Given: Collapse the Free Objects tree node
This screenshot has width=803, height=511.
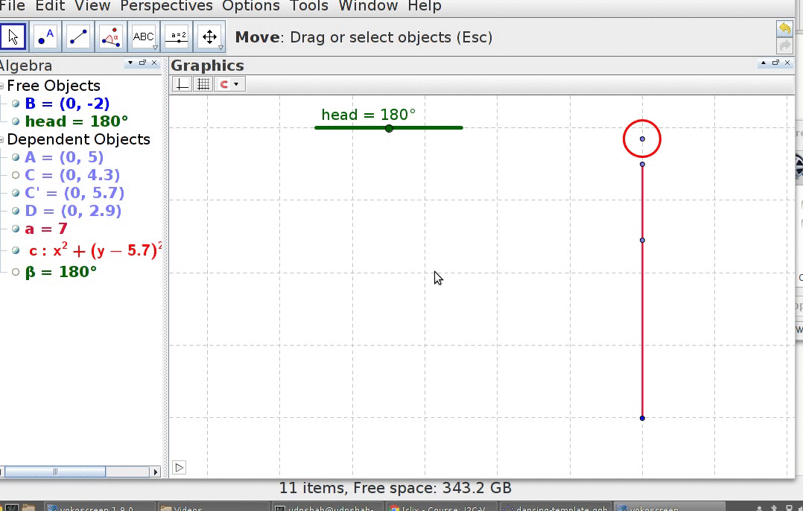Looking at the screenshot, I should pos(2,86).
